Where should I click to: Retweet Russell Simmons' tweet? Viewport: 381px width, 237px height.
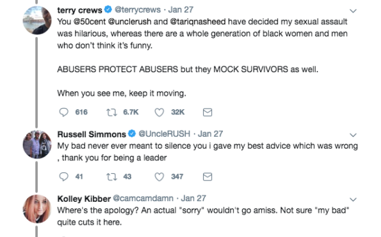[x=111, y=177]
